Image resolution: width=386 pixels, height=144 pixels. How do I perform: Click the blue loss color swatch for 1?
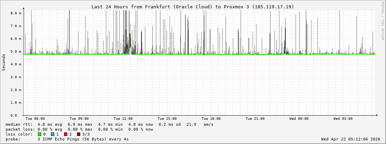[x=52, y=134]
